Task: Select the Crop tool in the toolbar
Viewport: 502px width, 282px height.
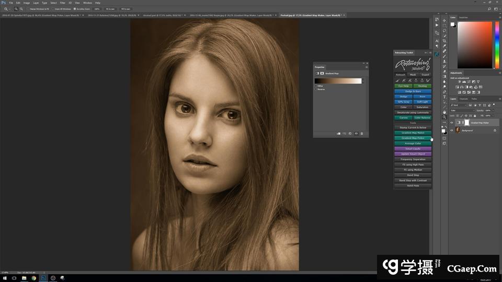Action: (444, 41)
